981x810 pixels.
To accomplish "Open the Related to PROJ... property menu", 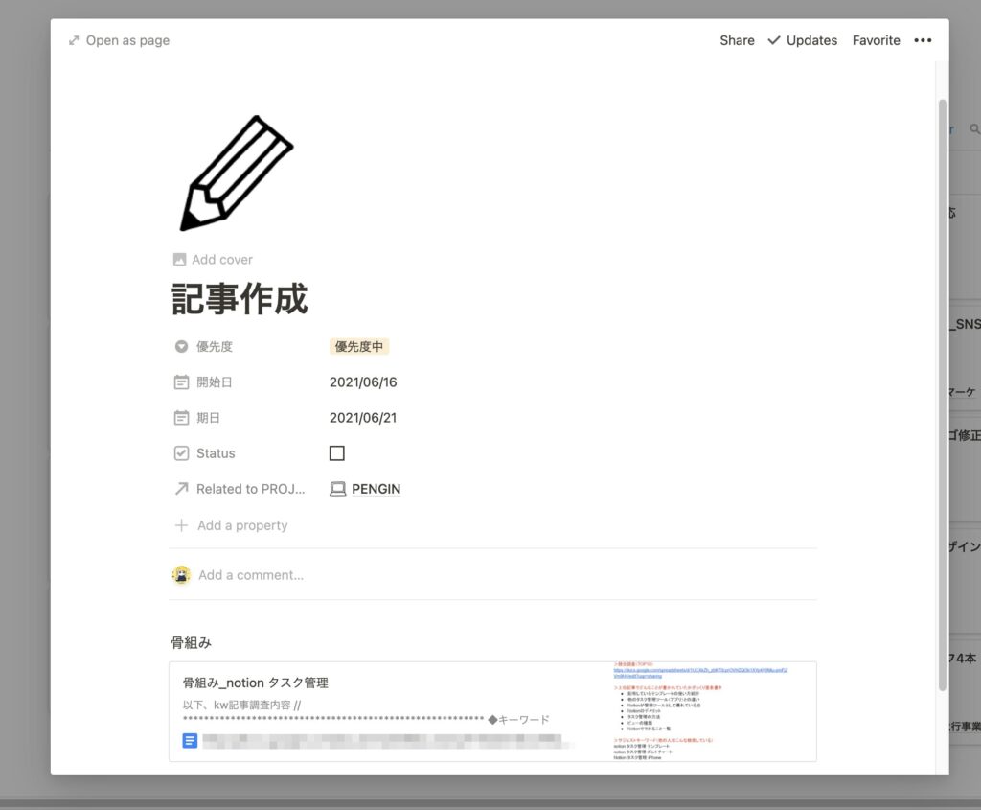I will (x=251, y=489).
